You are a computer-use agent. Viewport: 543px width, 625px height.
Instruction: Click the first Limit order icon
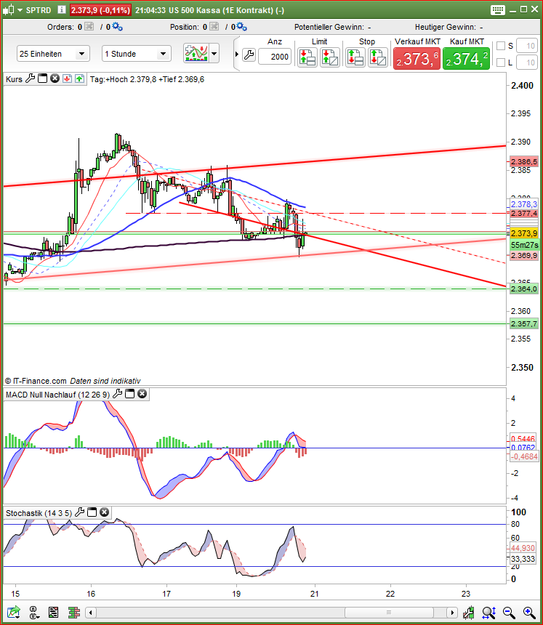point(307,57)
